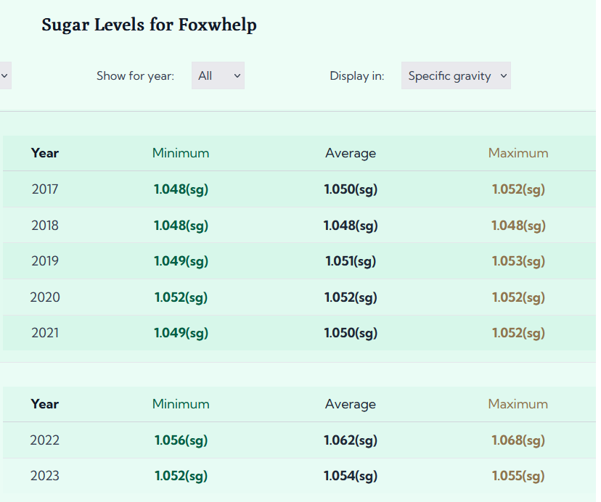601x502 pixels.
Task: Click the first table's Average header
Action: [351, 153]
